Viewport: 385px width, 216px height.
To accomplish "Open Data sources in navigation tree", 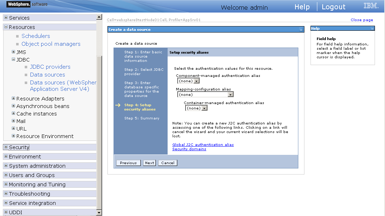I will (x=47, y=74).
